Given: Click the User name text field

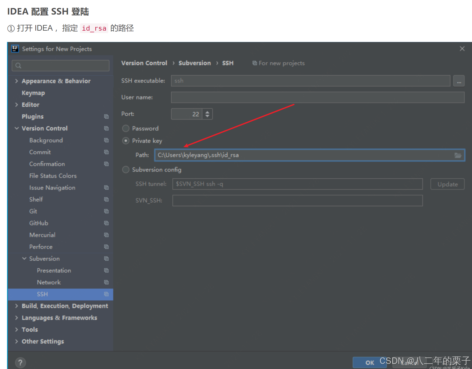Looking at the screenshot, I should 318,97.
